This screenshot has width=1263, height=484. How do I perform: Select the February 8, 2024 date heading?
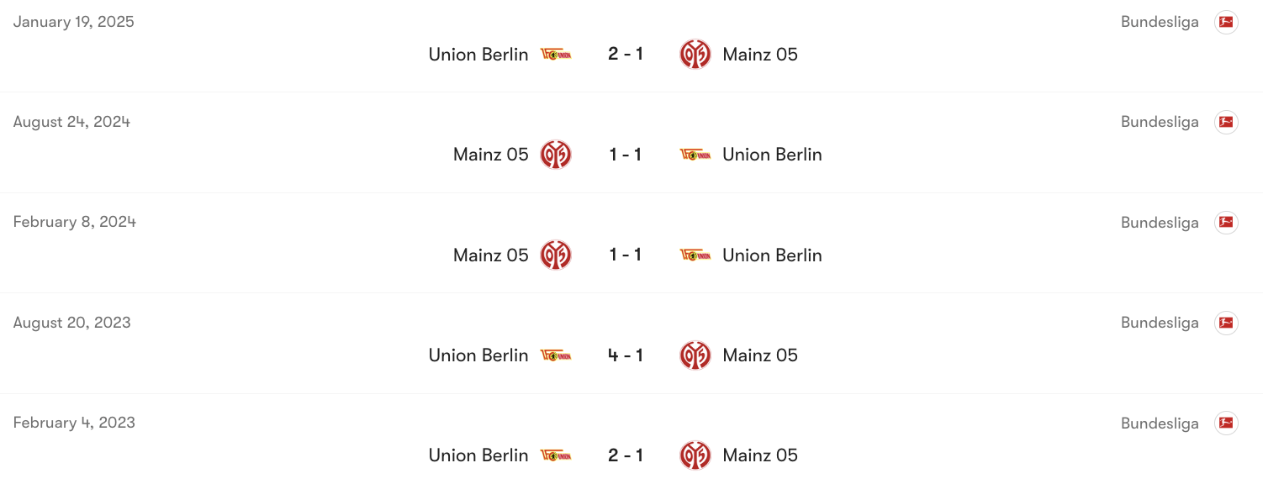coord(74,222)
